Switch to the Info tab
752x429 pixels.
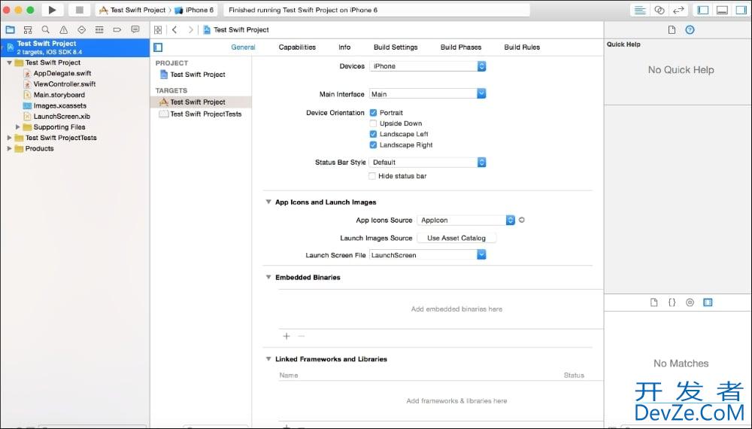[x=344, y=47]
